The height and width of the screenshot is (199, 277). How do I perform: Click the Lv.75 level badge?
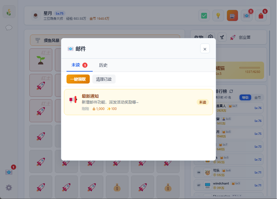(60, 14)
